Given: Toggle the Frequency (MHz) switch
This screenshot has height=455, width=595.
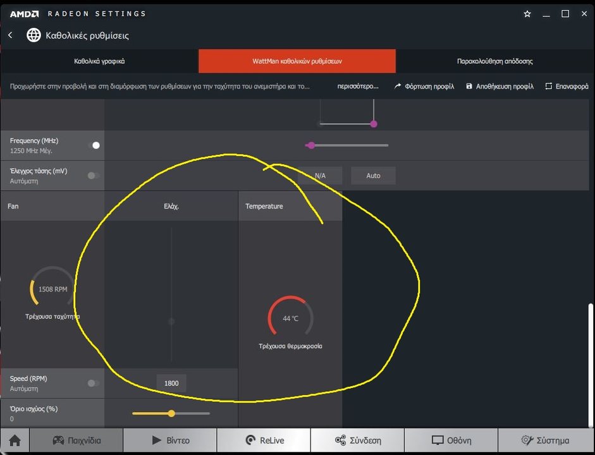Looking at the screenshot, I should click(94, 145).
